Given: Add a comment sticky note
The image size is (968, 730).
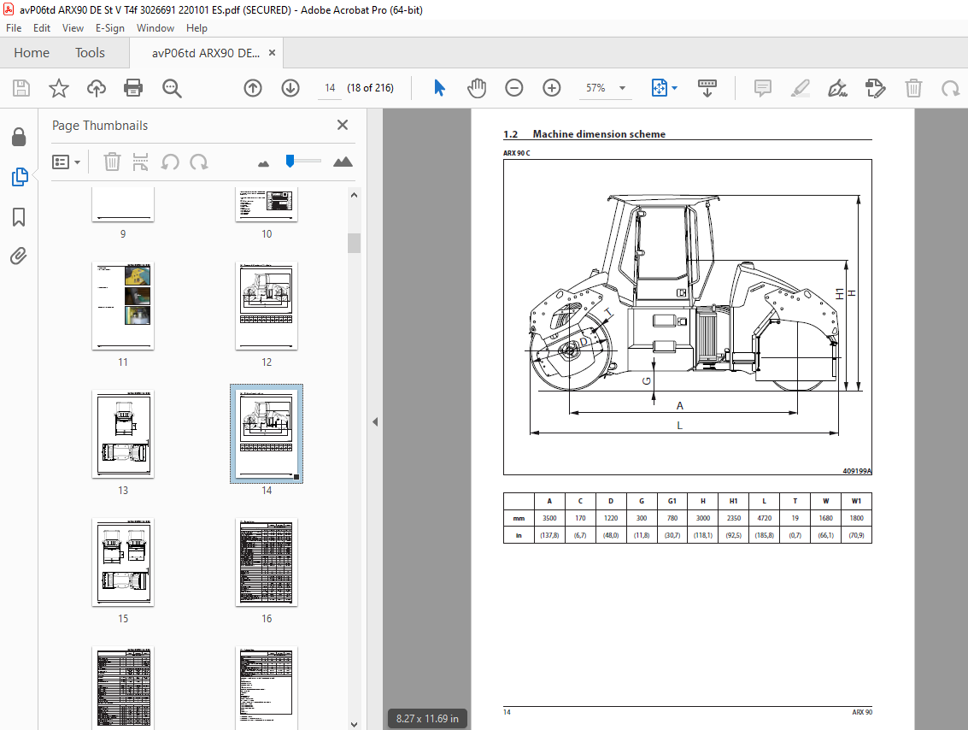Looking at the screenshot, I should point(762,88).
